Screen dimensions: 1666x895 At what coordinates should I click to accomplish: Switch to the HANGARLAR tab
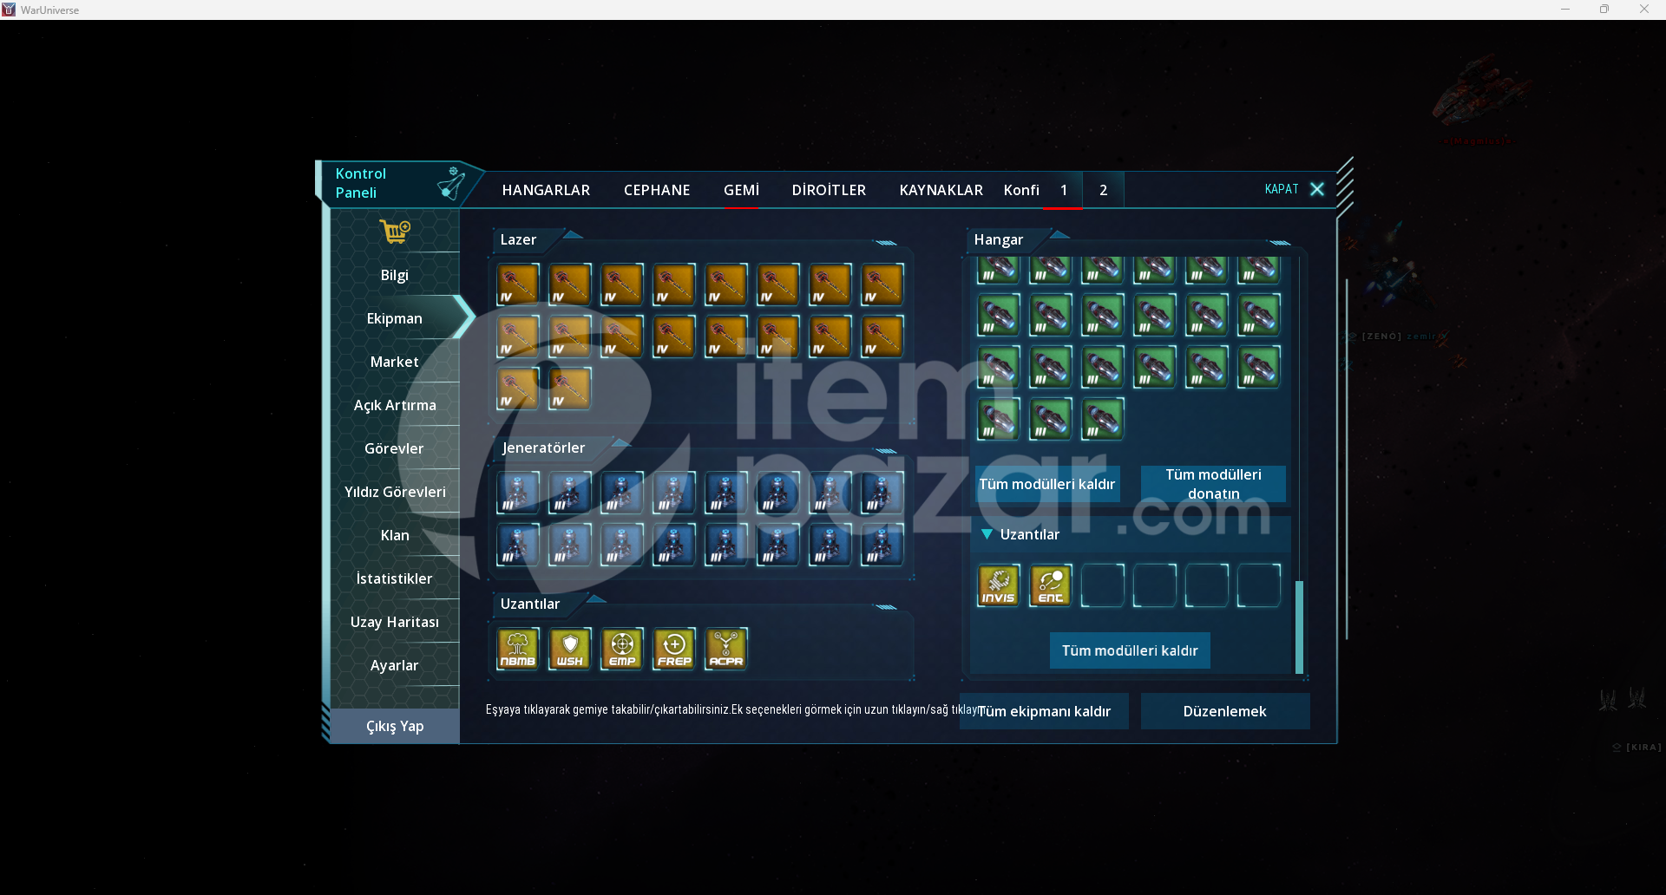coord(546,190)
